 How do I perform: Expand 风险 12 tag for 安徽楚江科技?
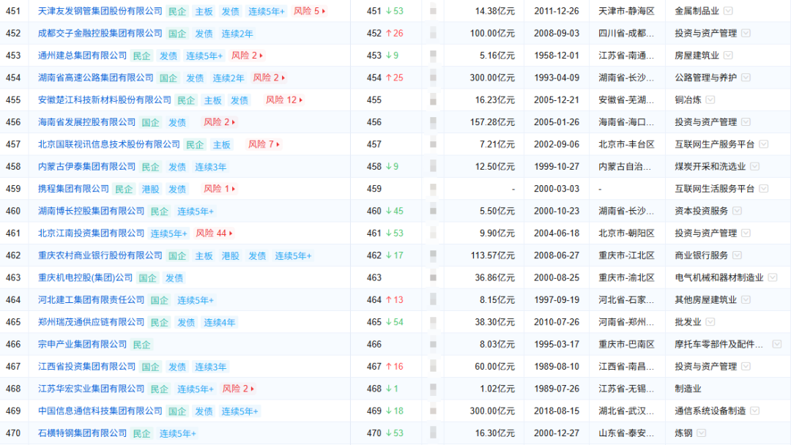284,100
